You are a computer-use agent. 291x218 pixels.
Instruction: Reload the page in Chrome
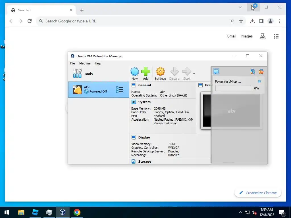coord(30,21)
